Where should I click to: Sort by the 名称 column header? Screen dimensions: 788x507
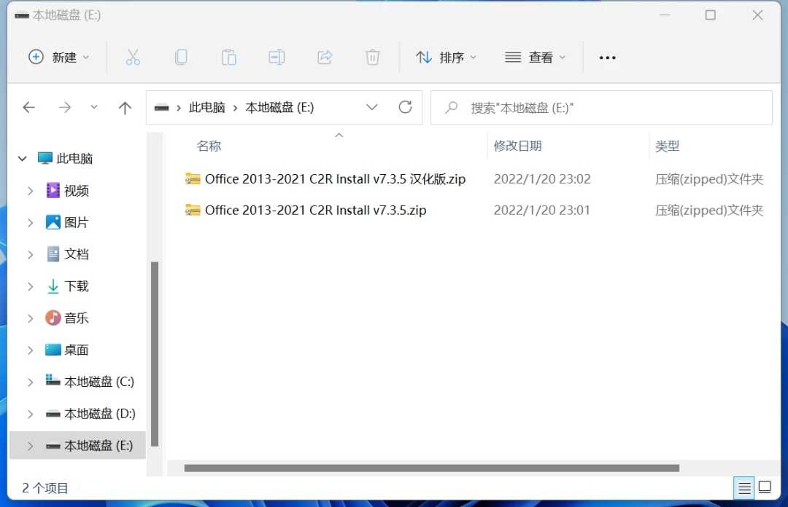click(209, 146)
